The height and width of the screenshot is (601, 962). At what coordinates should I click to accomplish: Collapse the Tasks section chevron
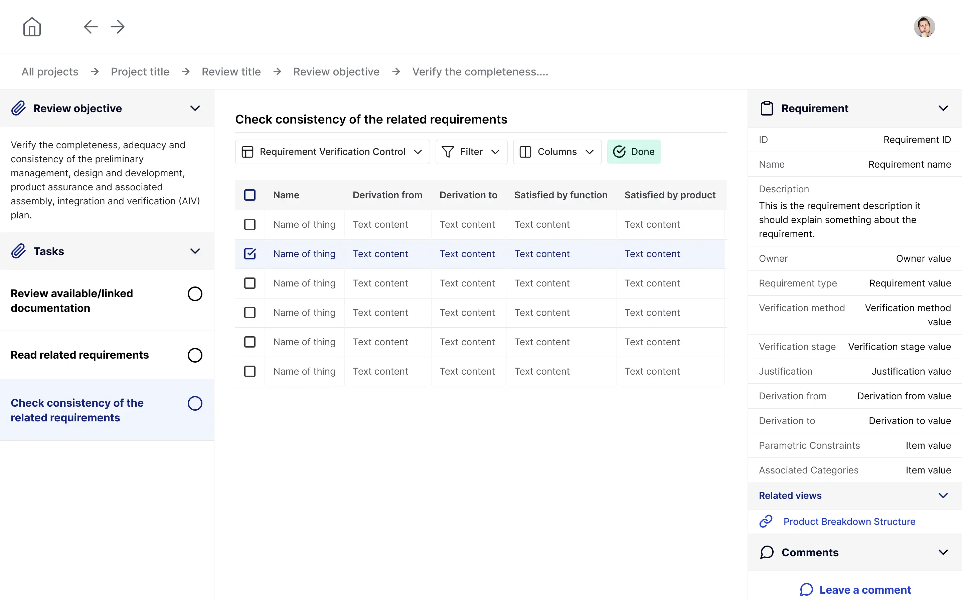(x=195, y=251)
